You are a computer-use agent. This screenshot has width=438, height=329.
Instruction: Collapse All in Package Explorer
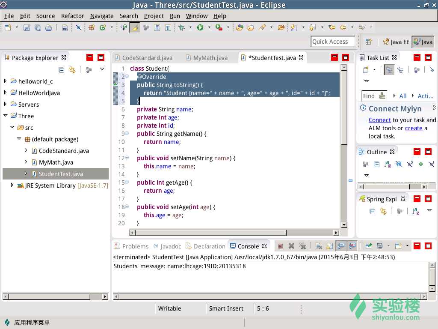coord(62,70)
